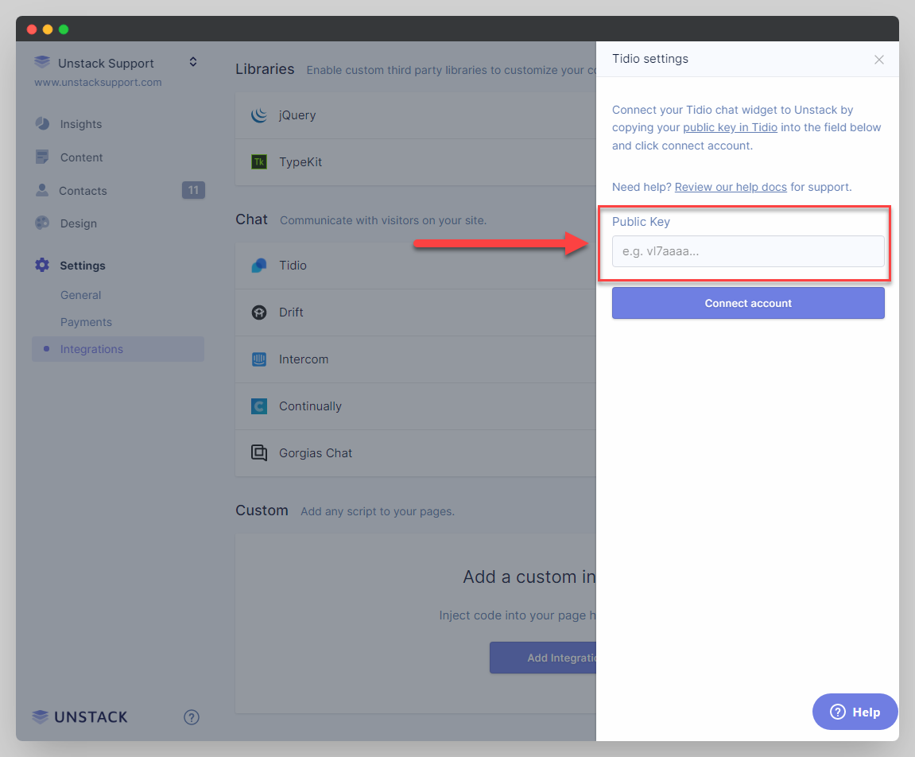Click the Continually integration icon
The height and width of the screenshot is (757, 915).
click(x=259, y=406)
